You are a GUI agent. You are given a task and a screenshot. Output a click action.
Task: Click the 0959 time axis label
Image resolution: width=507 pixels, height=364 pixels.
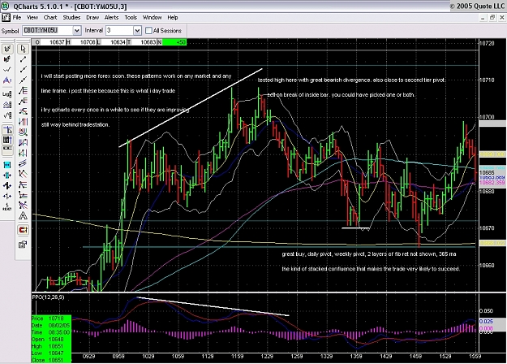click(x=118, y=356)
